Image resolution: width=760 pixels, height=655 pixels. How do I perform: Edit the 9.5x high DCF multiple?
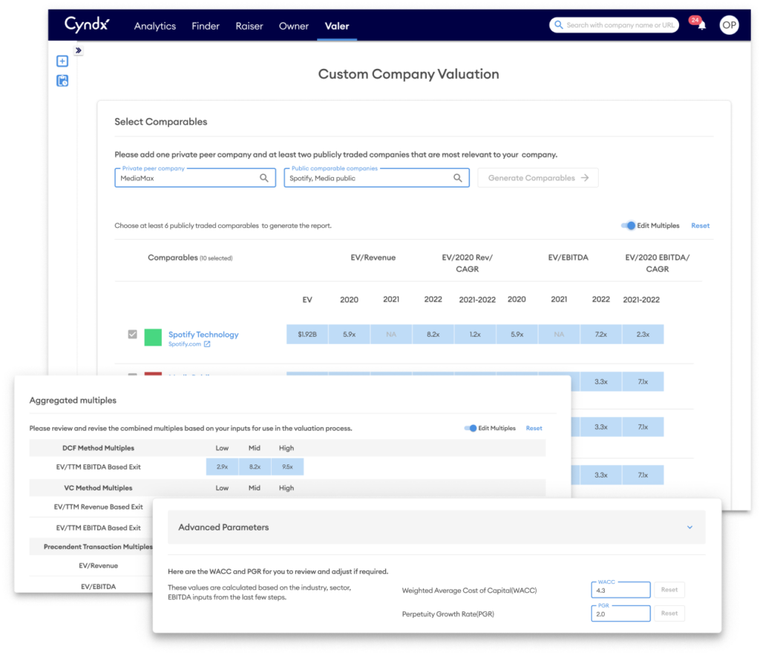click(287, 467)
